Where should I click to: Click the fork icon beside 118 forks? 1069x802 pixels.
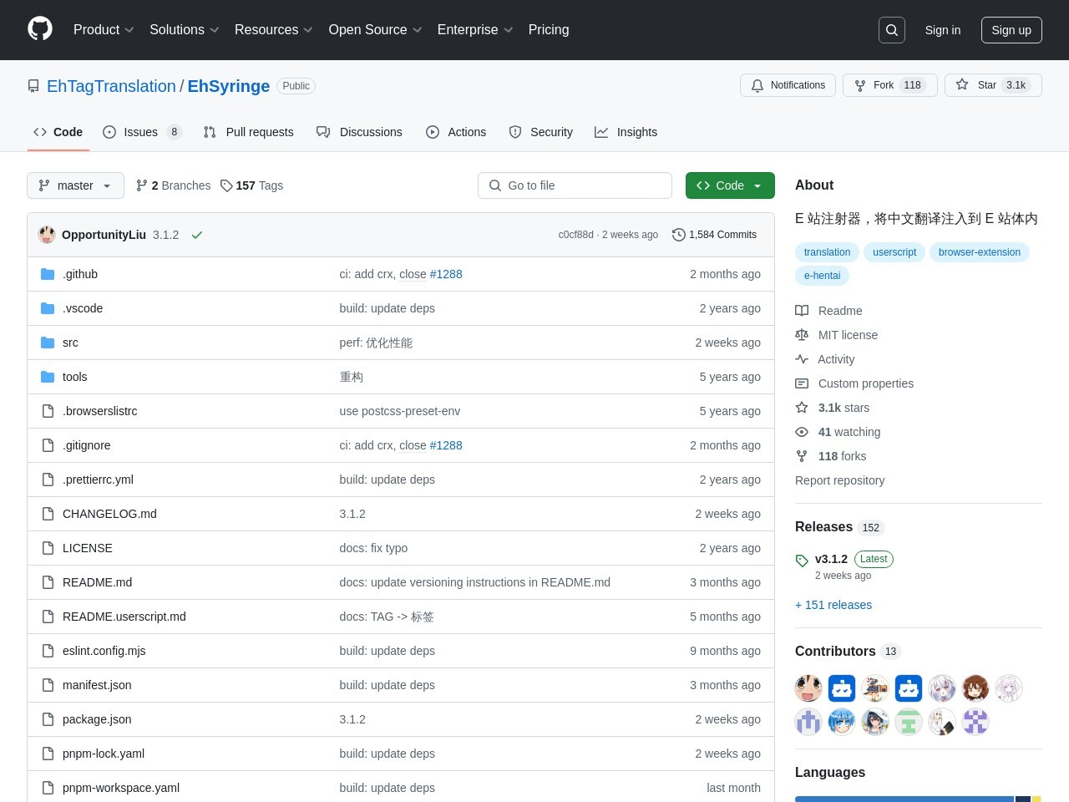click(x=802, y=456)
